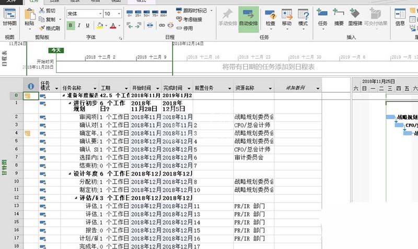The height and width of the screenshot is (249, 418).
Task: Select 手动安排 (Manually Schedule) pin
Action: [227, 18]
